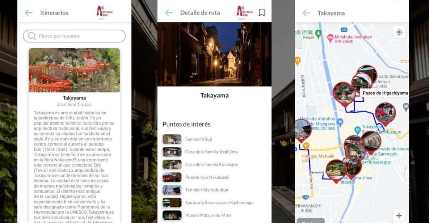429x223 pixels.
Task: Tap the back arrow on the Itinerarios screen
Action: (x=28, y=13)
